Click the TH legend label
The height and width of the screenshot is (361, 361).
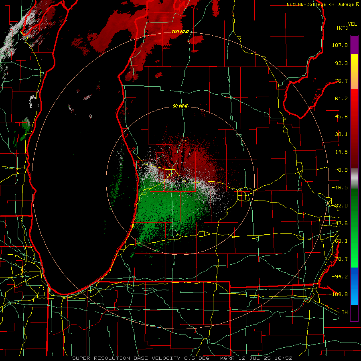click(x=345, y=312)
